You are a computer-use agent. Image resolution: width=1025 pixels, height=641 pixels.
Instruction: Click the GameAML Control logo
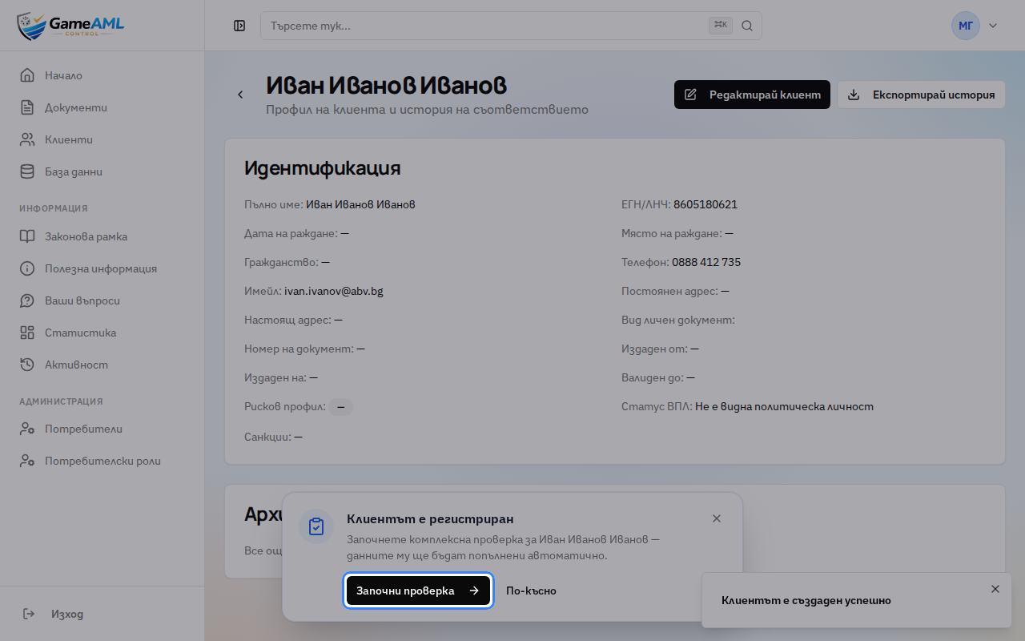click(x=70, y=26)
